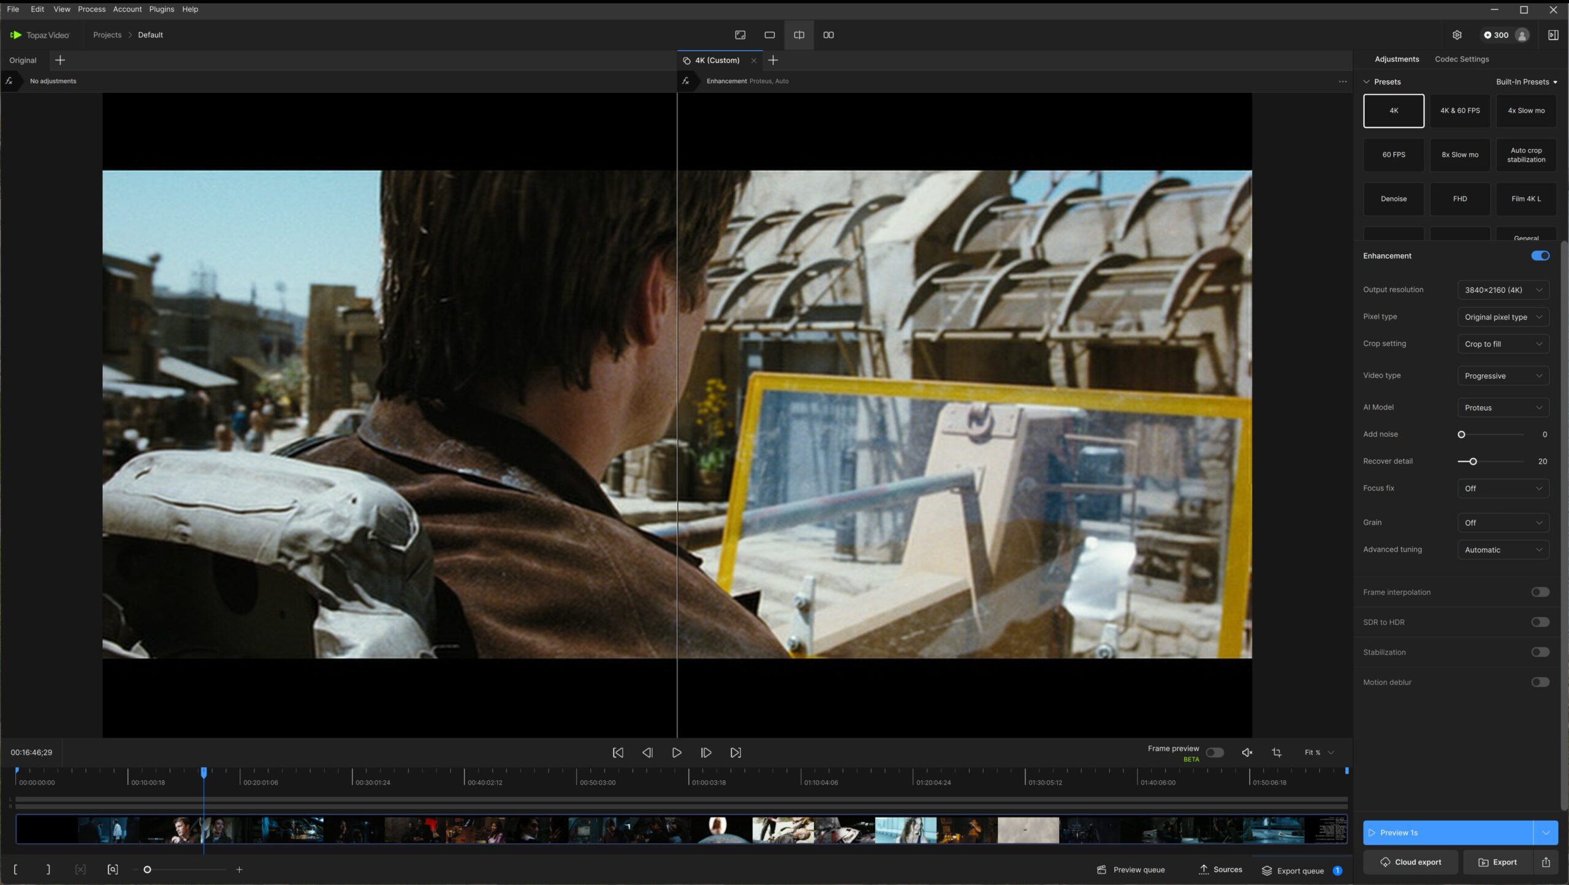Open the AI Model Proteus dropdown
1569x885 pixels.
pyautogui.click(x=1503, y=408)
